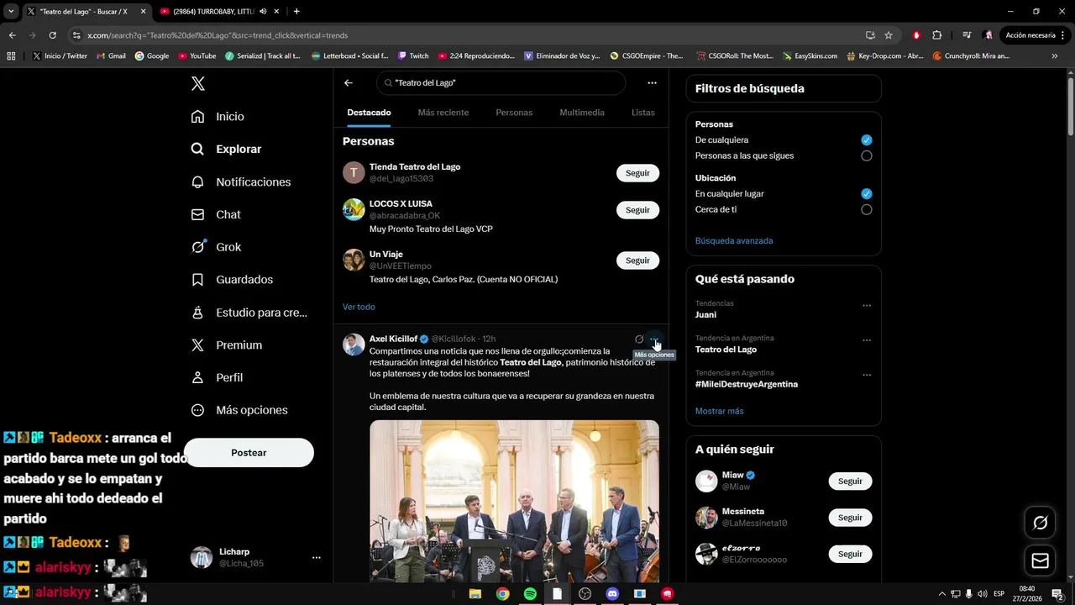Select the De cualquiera people filter
Screen dimensions: 1075x605
[866, 140]
